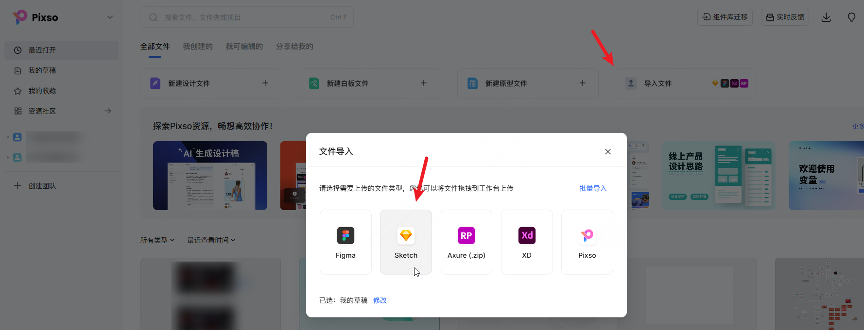Click the Axure RP icon
The image size is (864, 330).
(467, 235)
